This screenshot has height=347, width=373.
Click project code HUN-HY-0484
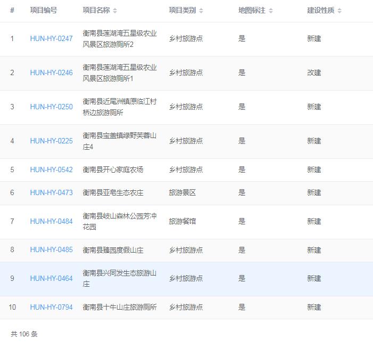point(51,222)
